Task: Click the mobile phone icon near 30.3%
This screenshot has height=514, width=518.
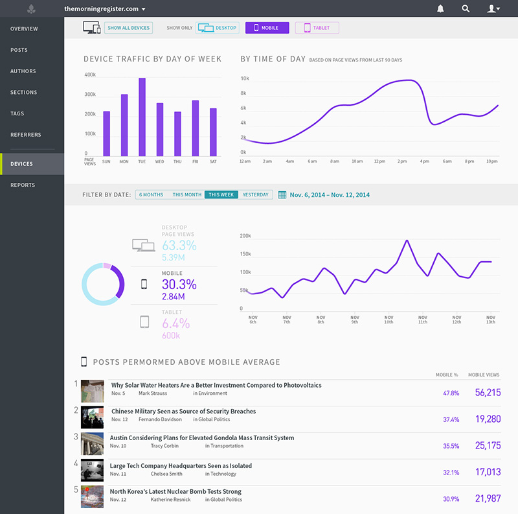Action: click(x=144, y=284)
